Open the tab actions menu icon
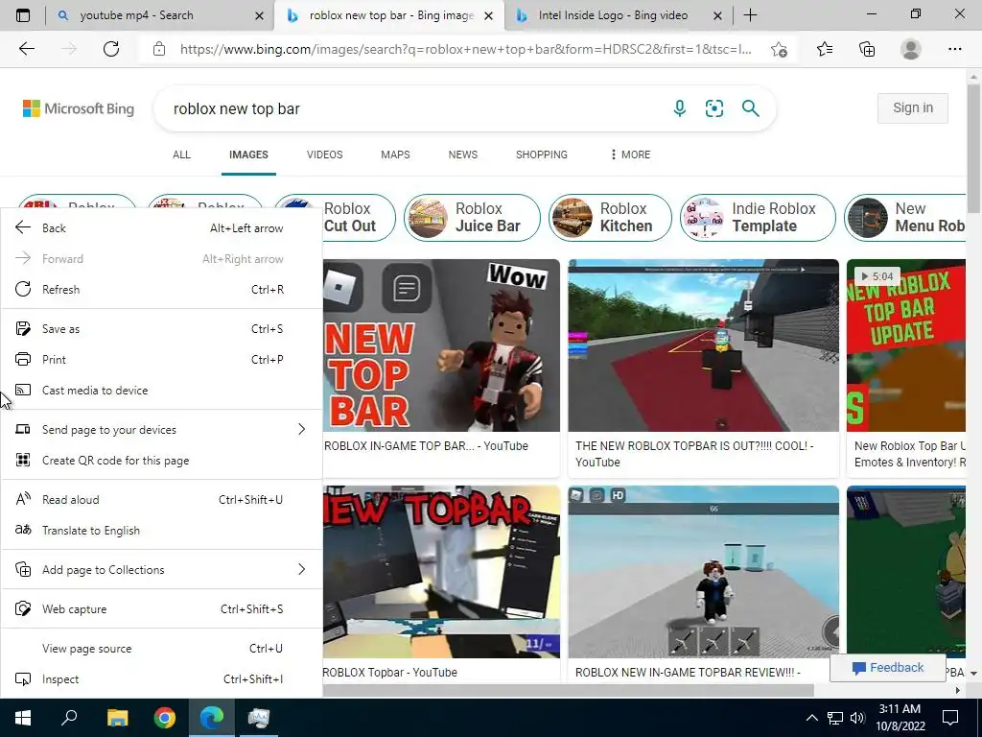 click(x=23, y=15)
